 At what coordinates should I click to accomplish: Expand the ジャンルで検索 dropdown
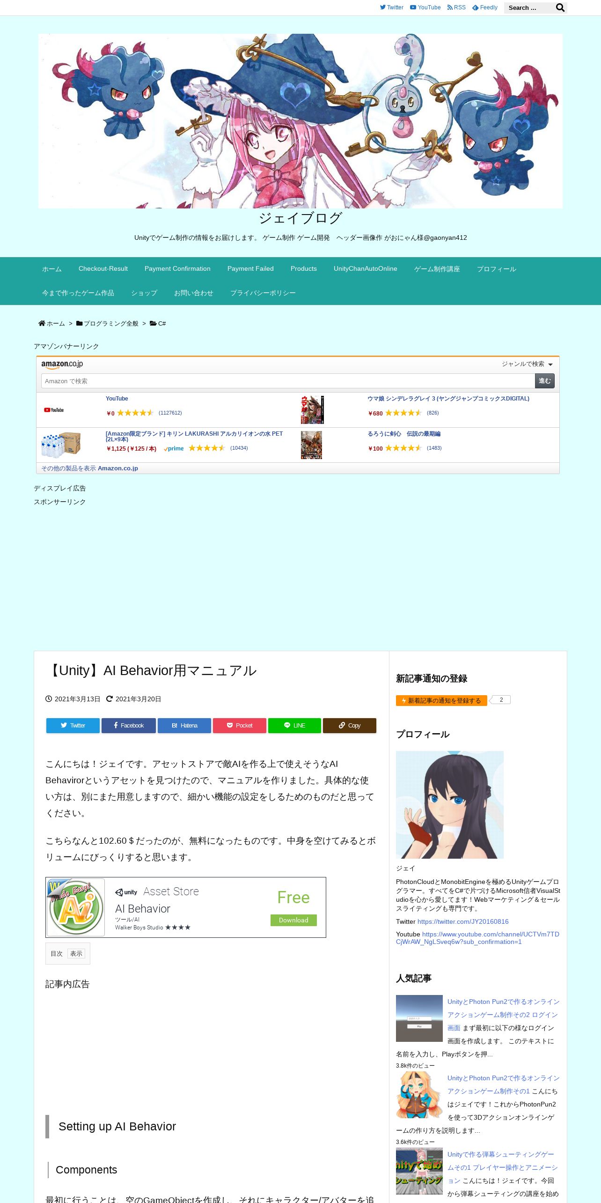[x=527, y=364]
